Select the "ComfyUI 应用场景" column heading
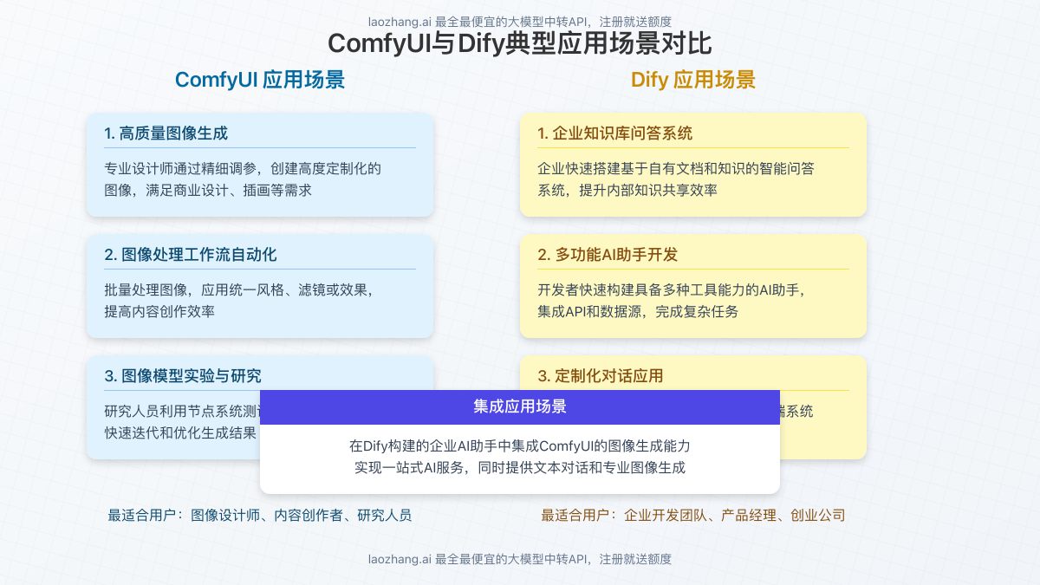Screen dimensions: 1040x585 [x=260, y=80]
